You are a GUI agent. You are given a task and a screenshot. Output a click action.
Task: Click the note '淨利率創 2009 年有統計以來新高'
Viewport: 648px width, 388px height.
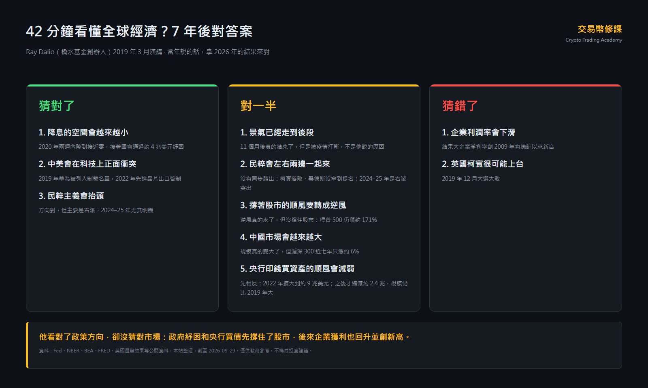point(498,147)
